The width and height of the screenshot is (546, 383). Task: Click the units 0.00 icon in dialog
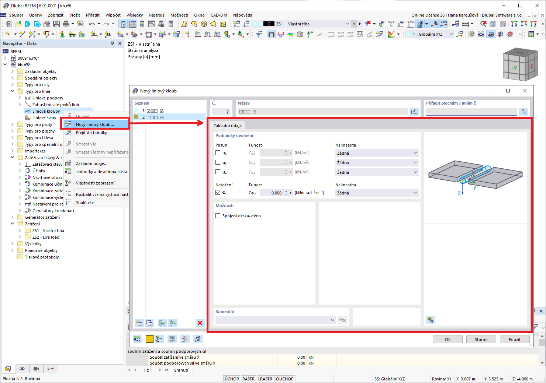click(137, 339)
